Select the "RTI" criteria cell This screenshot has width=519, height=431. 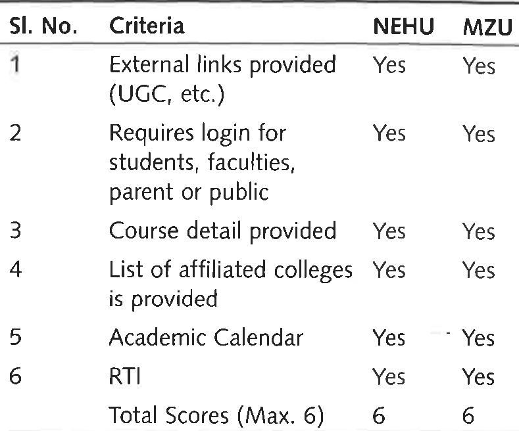coord(125,377)
